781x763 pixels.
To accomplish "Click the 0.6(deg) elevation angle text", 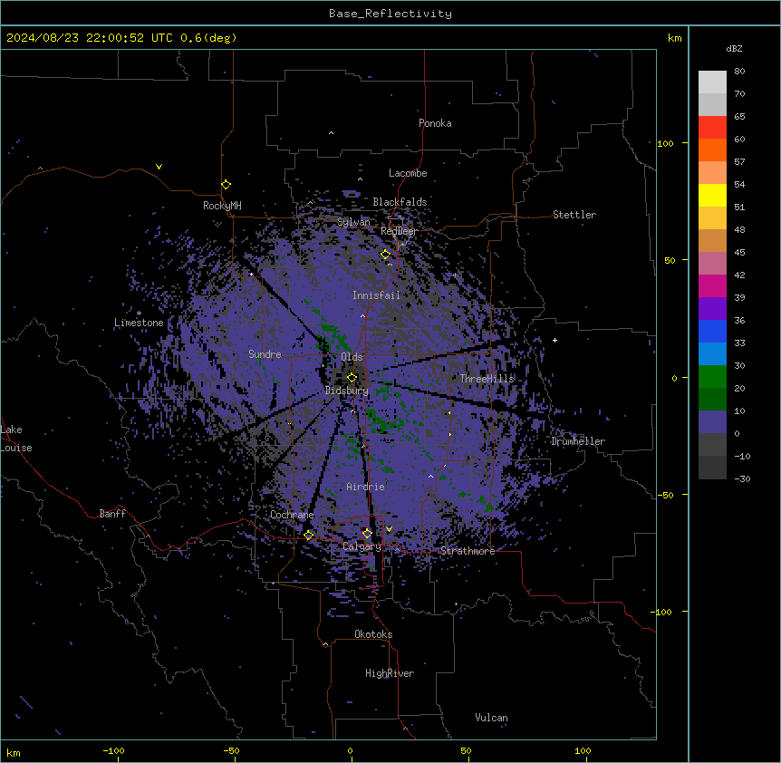I will 208,38.
